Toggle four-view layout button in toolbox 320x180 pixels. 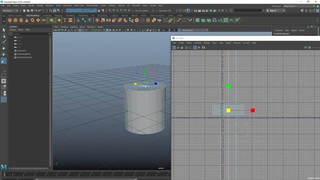pos(3,87)
